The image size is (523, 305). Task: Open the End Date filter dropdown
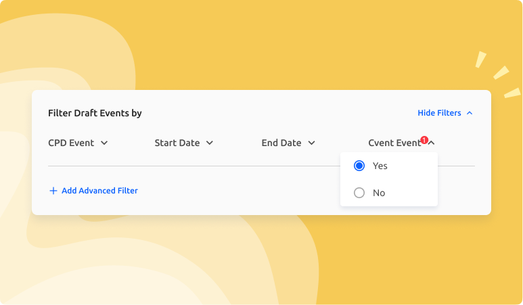click(281, 143)
